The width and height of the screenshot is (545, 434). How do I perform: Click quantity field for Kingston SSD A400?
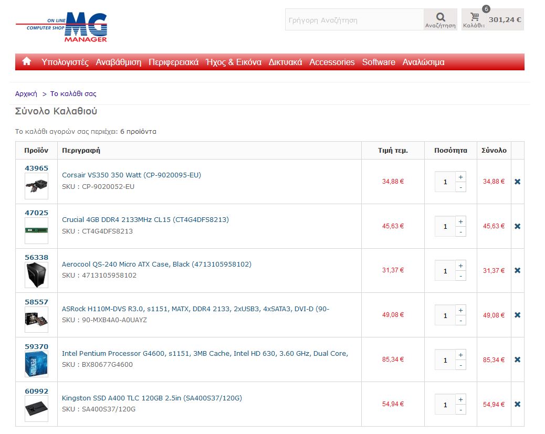pos(445,405)
